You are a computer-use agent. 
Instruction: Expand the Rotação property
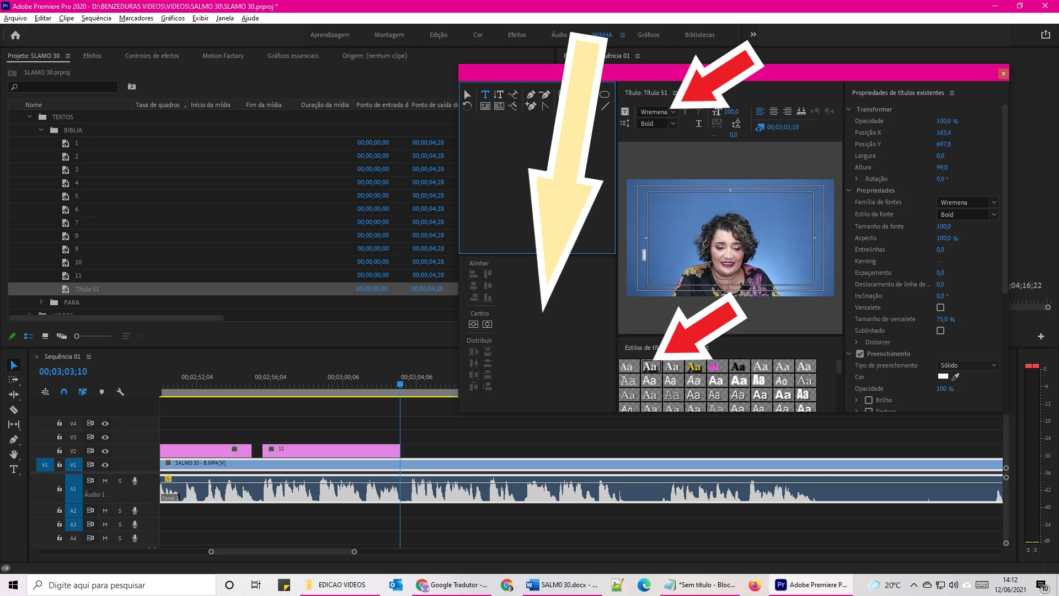point(857,179)
